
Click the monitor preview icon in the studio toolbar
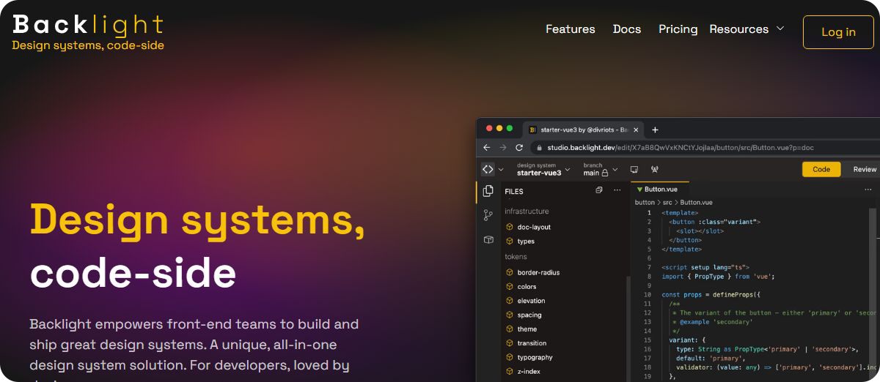pos(634,169)
